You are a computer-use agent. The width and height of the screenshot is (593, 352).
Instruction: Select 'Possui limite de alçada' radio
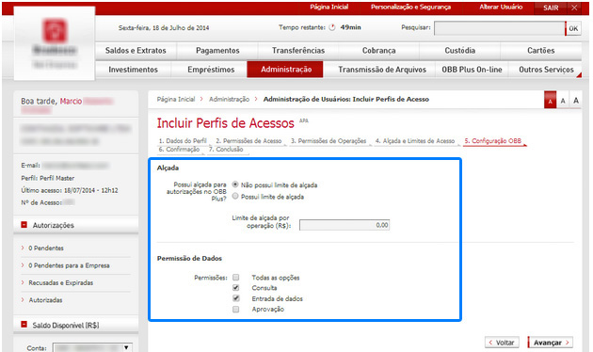coord(235,196)
